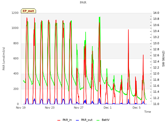Click the 'Nov 23' date tick
The width and height of the screenshot is (167, 125).
50,108
